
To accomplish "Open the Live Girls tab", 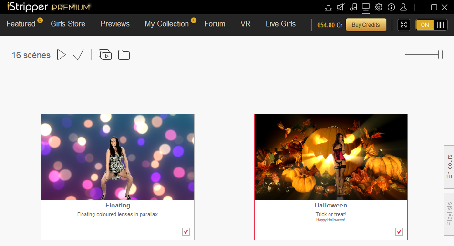I will [280, 24].
